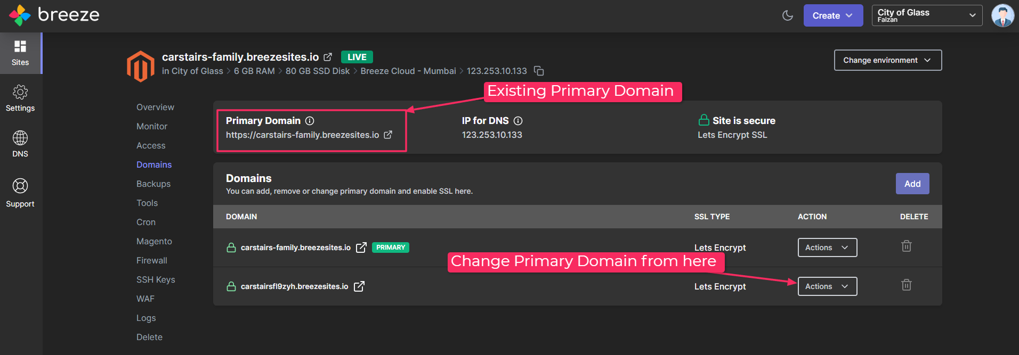Viewport: 1019px width, 355px height.
Task: Open the City of Glass team selector
Action: (x=927, y=15)
